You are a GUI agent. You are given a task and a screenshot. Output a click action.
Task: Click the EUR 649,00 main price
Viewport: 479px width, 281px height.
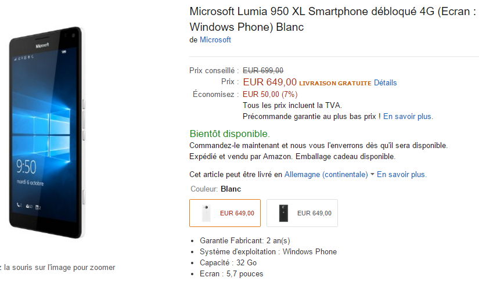(x=270, y=82)
